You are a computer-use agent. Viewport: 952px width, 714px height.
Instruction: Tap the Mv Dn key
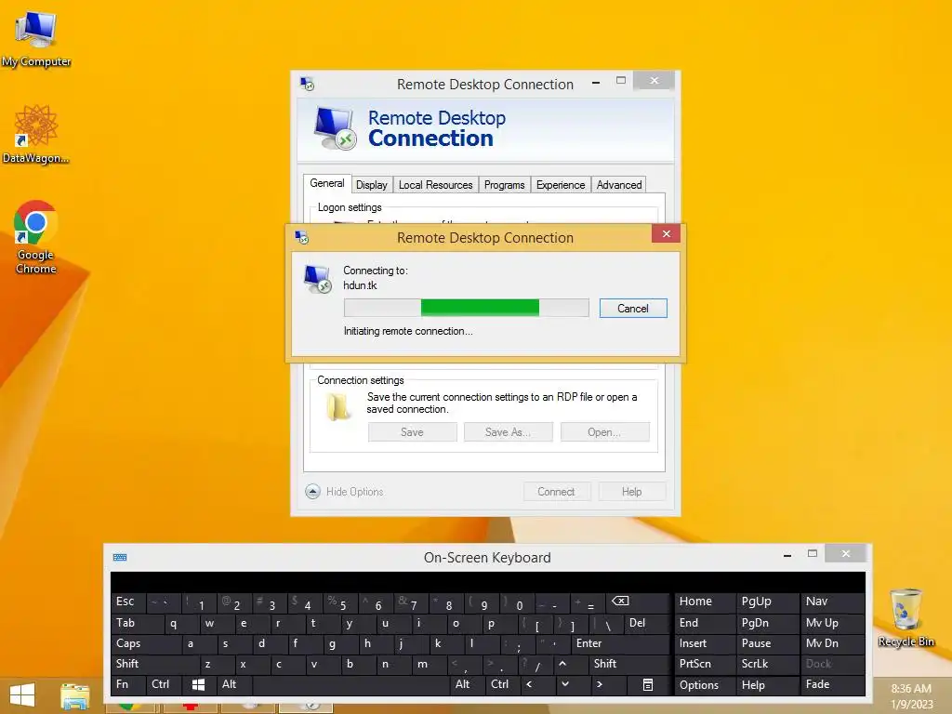point(833,643)
